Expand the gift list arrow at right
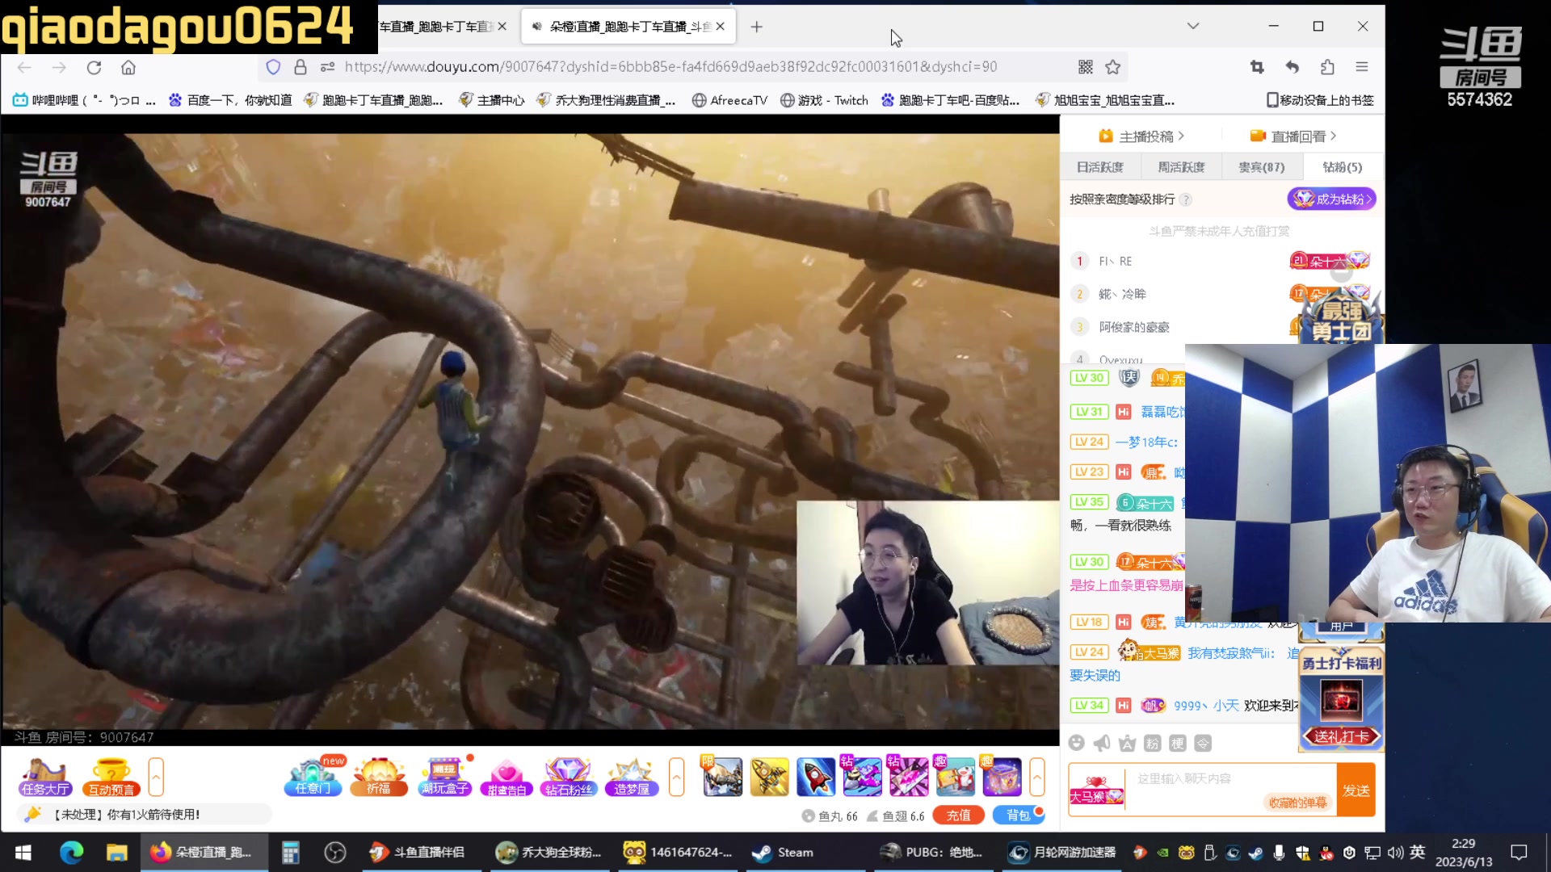Screen dimensions: 1551x872 point(1037,778)
